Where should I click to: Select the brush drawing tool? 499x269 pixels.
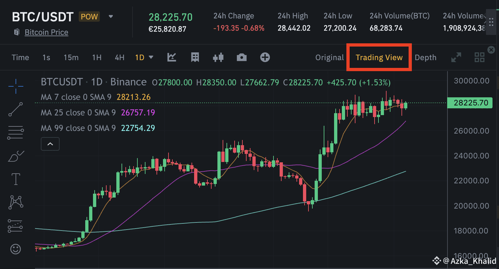16,156
